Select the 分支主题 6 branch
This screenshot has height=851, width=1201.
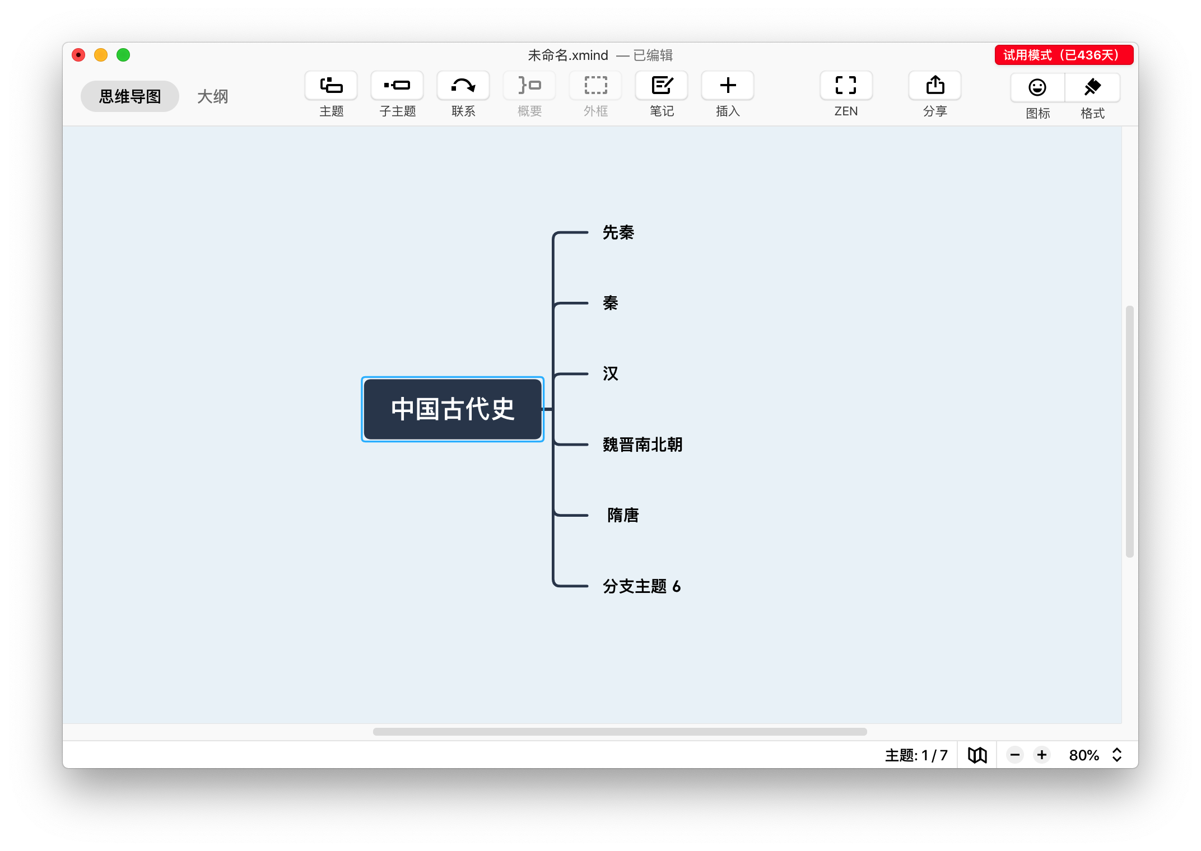point(641,586)
